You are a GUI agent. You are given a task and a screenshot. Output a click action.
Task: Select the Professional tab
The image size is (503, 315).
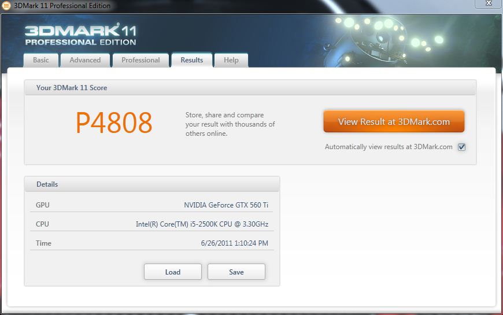[140, 60]
